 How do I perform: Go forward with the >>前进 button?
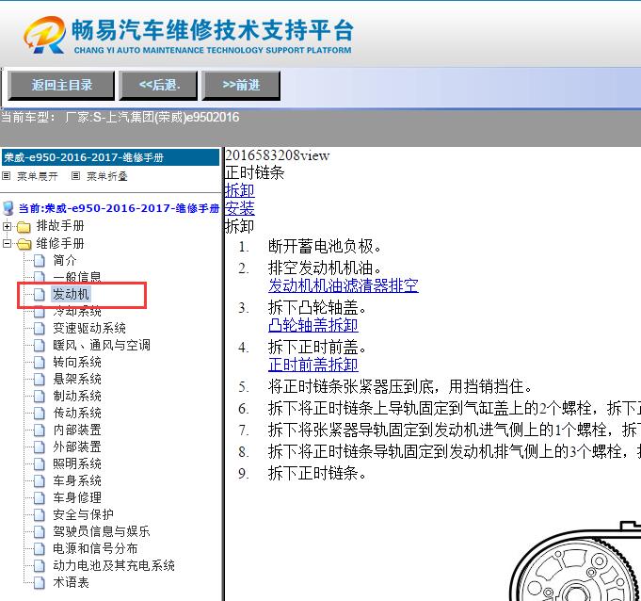coord(241,85)
